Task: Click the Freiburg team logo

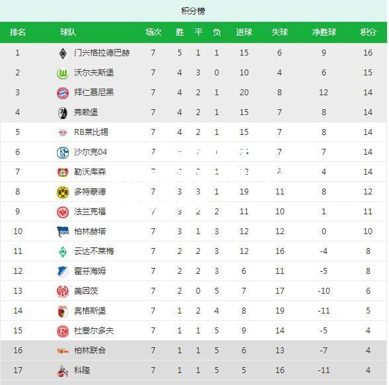Action: tap(63, 112)
